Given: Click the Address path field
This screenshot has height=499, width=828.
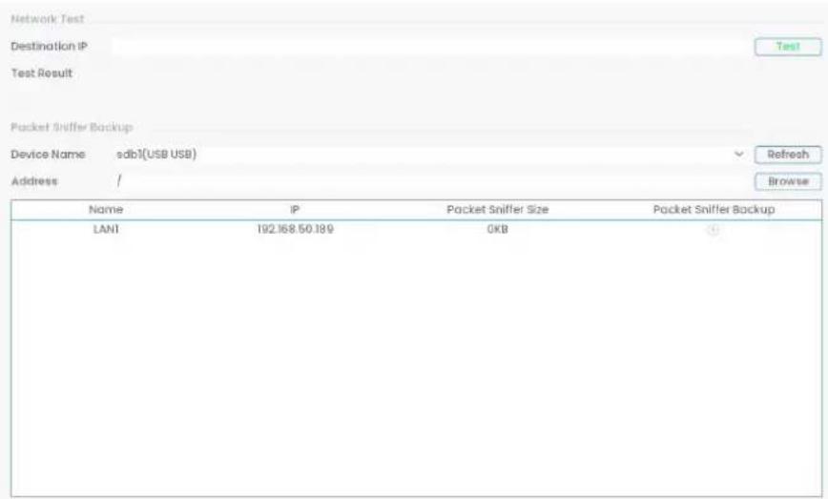Looking at the screenshot, I should pyautogui.click(x=431, y=181).
